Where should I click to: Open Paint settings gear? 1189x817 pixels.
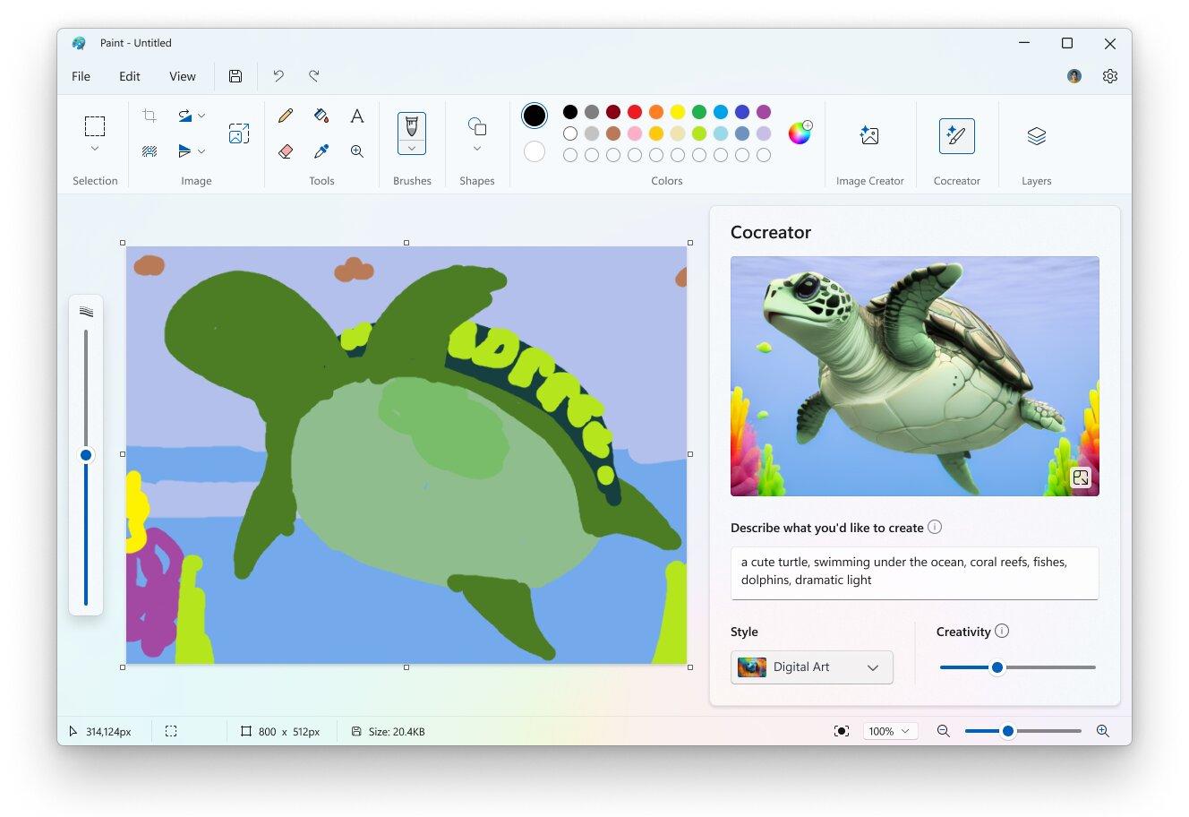[1110, 76]
